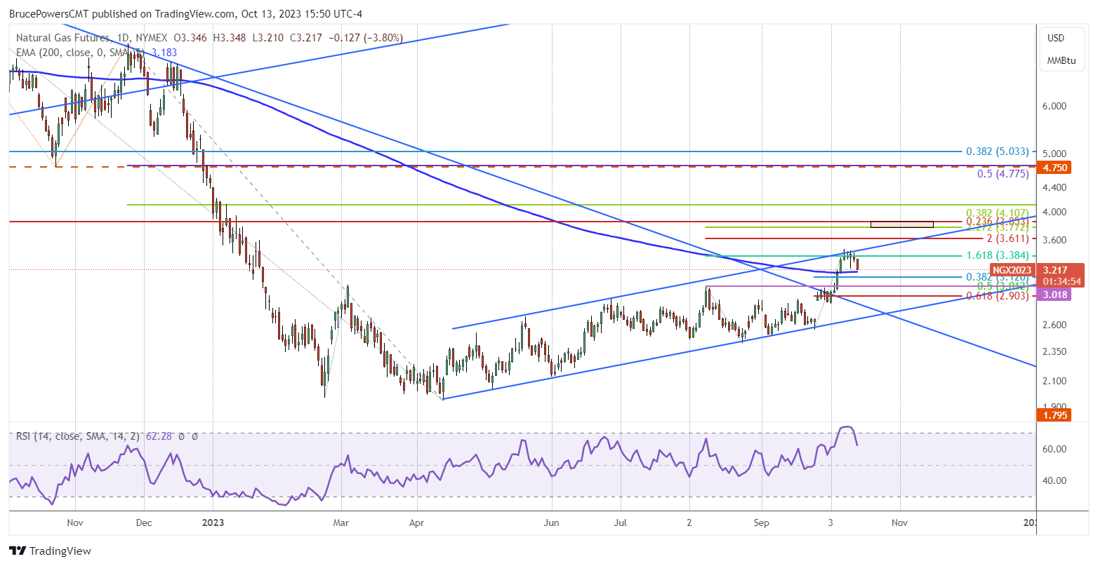Click the 4.400 price axis label
The width and height of the screenshot is (1098, 566).
pyautogui.click(x=1055, y=187)
